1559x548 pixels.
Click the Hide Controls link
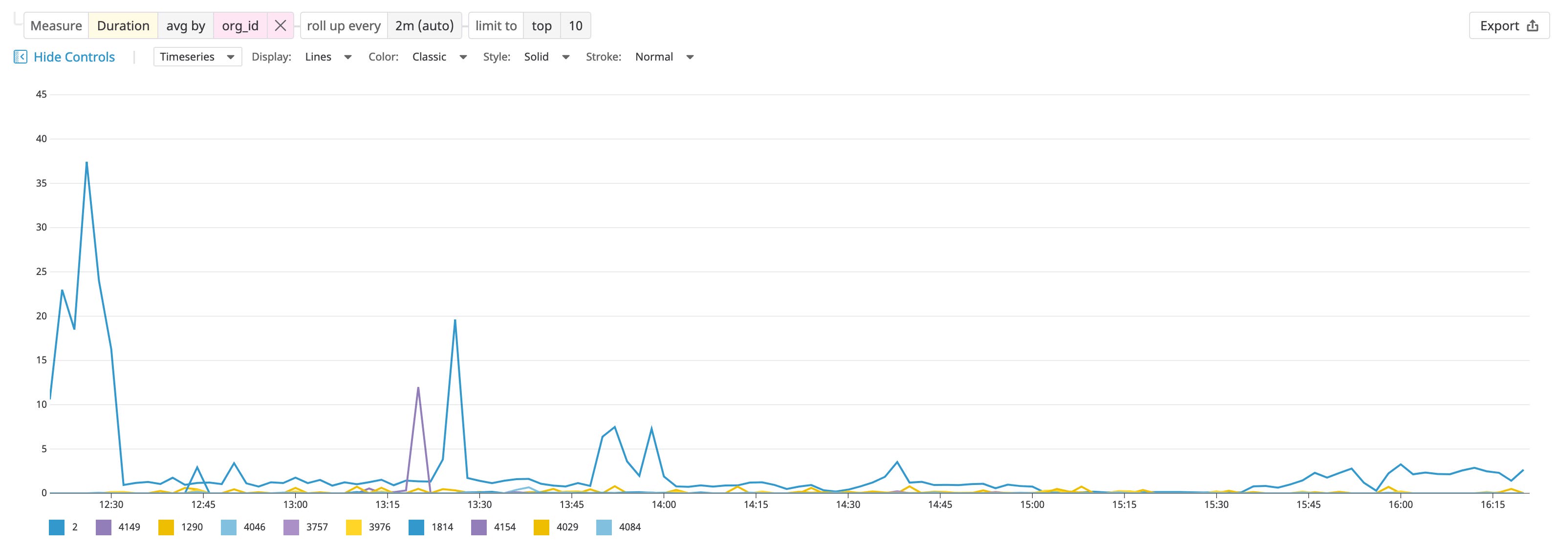tap(74, 56)
